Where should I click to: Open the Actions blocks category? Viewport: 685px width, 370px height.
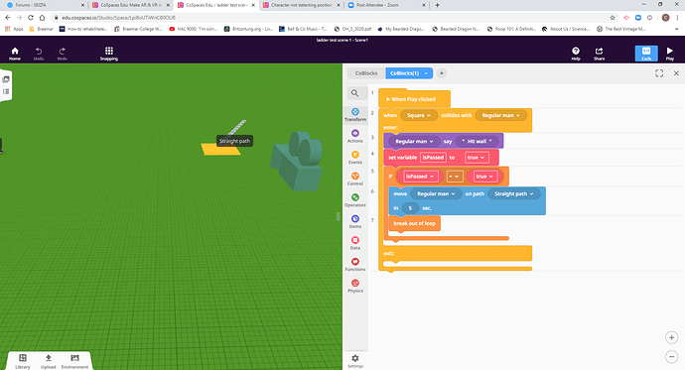pyautogui.click(x=355, y=136)
